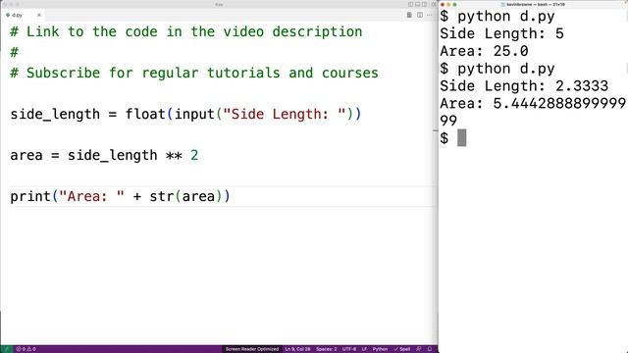This screenshot has width=628, height=353.
Task: Click the 'side_length' variable in float input line
Action: pos(55,114)
